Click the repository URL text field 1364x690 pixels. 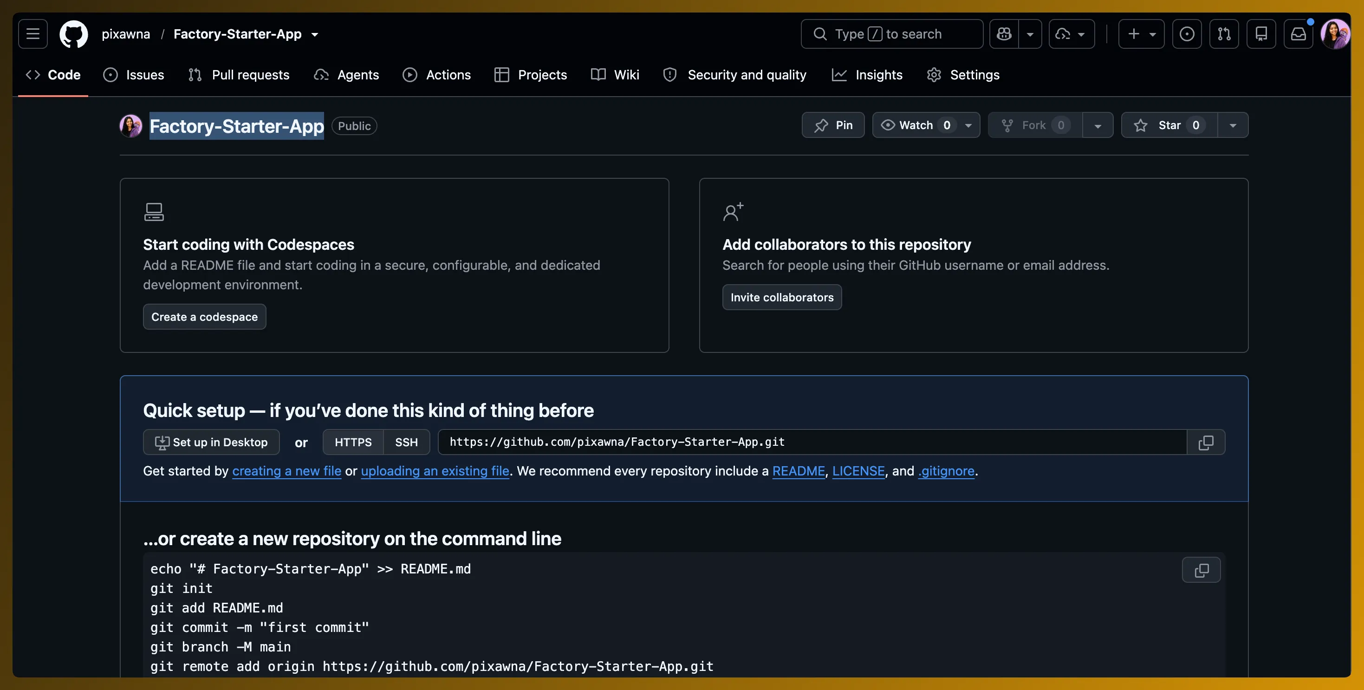tap(812, 442)
